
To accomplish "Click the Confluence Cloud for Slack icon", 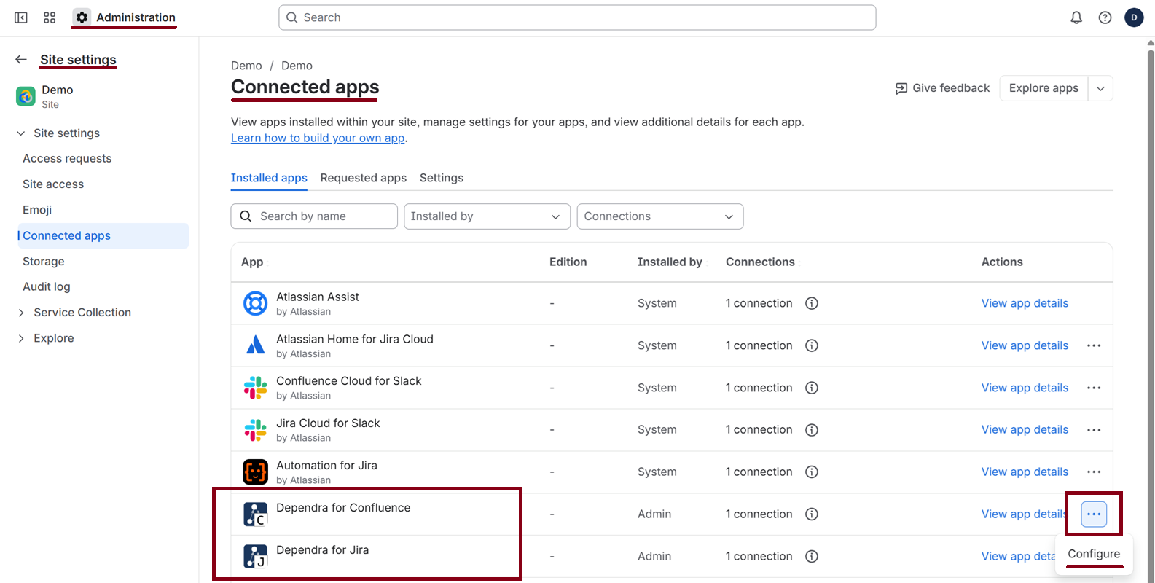I will pos(255,388).
